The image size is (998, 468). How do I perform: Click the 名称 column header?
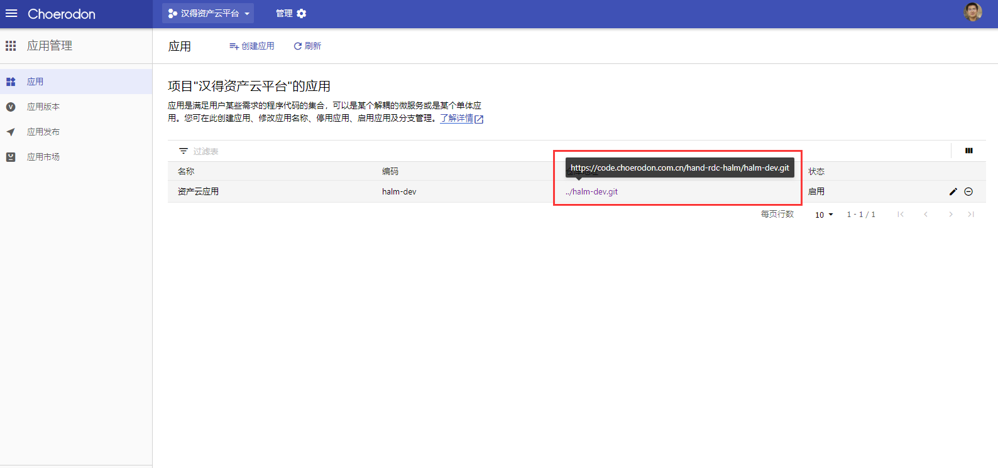tap(186, 171)
